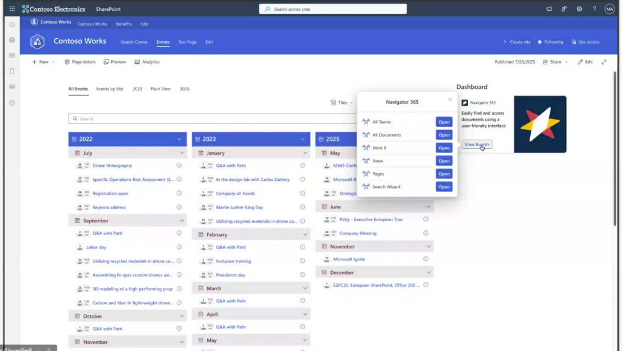Switch to Plain View tab
This screenshot has width=622, height=351.
[160, 89]
